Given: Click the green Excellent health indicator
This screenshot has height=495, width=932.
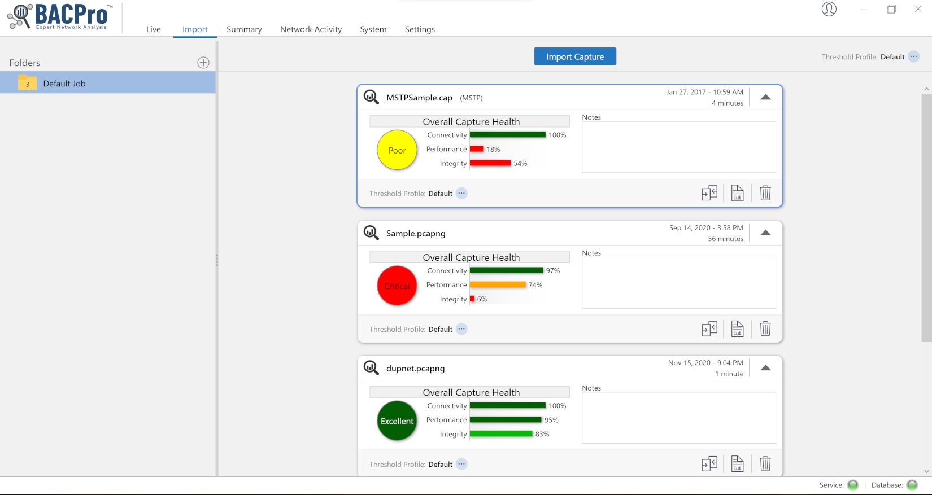Looking at the screenshot, I should 397,421.
